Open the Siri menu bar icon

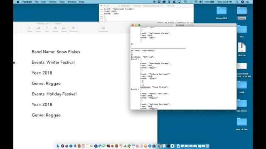(242, 2)
